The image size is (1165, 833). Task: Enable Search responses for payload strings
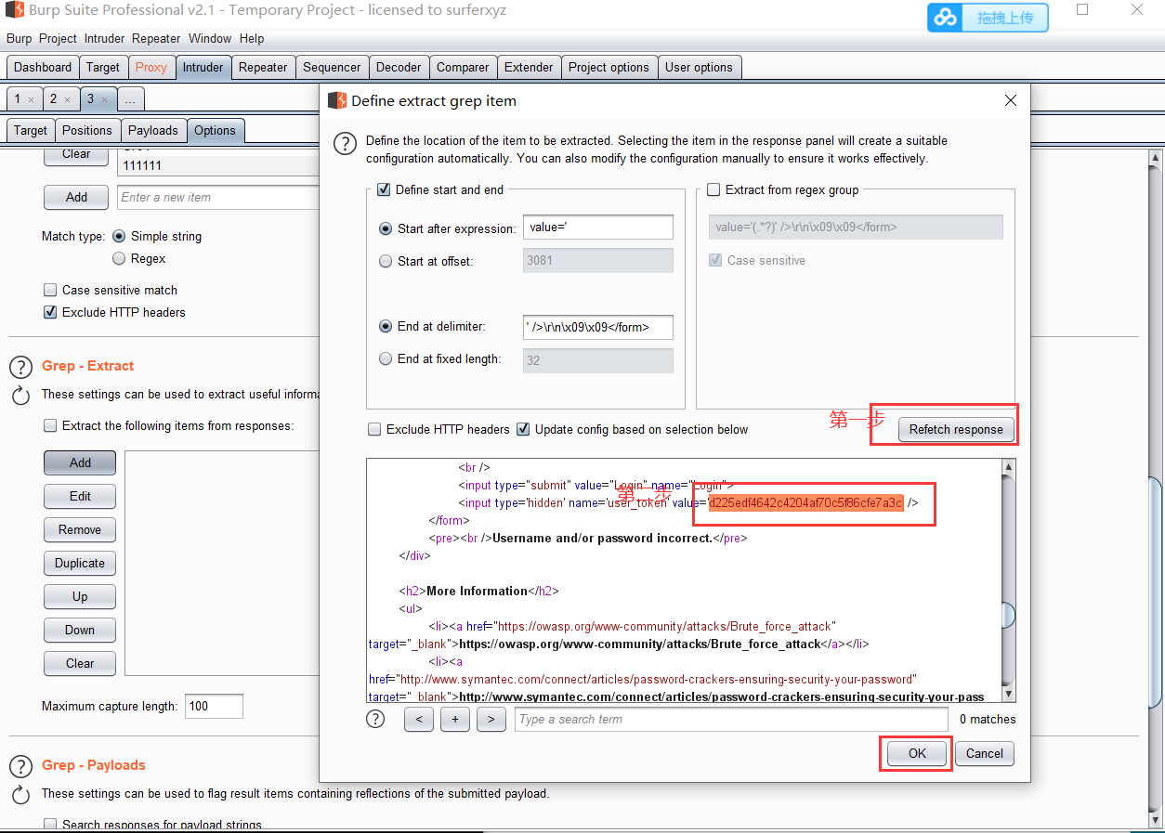point(50,825)
